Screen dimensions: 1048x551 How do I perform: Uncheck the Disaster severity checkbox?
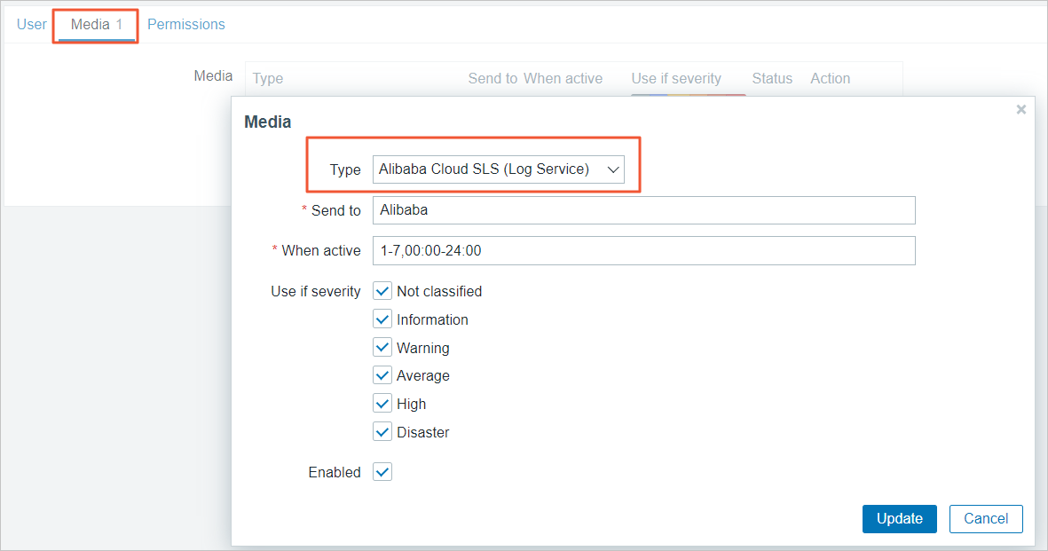(382, 432)
